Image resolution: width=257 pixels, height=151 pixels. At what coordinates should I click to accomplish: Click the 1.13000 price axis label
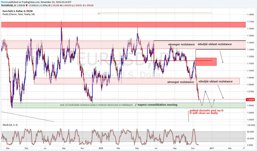pos(250,50)
